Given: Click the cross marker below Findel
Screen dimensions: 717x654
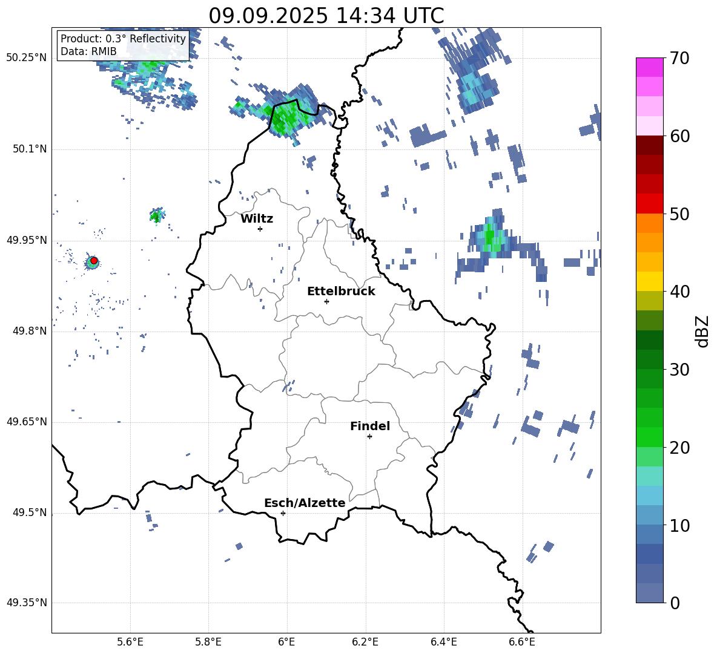Looking at the screenshot, I should [369, 436].
